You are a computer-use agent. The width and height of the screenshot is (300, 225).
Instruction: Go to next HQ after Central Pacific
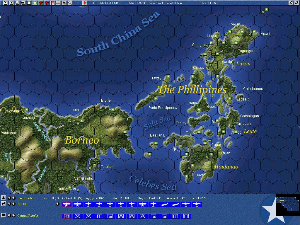(x=13, y=216)
